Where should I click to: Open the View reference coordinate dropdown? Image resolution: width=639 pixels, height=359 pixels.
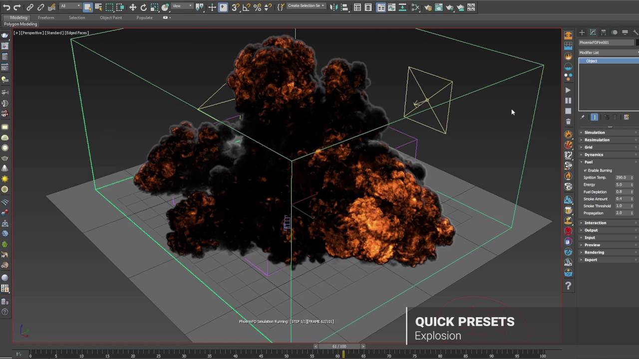tap(182, 6)
